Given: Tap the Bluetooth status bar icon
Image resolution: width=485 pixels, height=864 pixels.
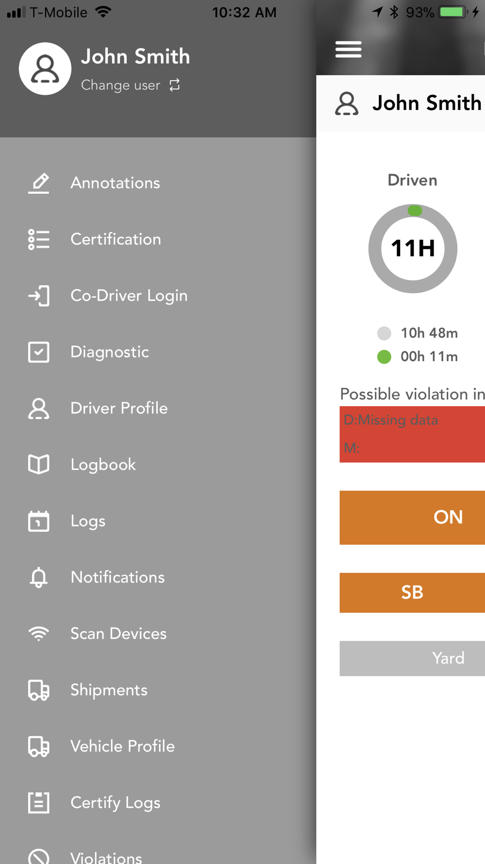Looking at the screenshot, I should point(394,12).
